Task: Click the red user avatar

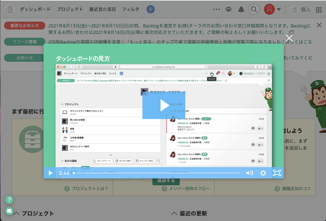Action: (x=269, y=9)
